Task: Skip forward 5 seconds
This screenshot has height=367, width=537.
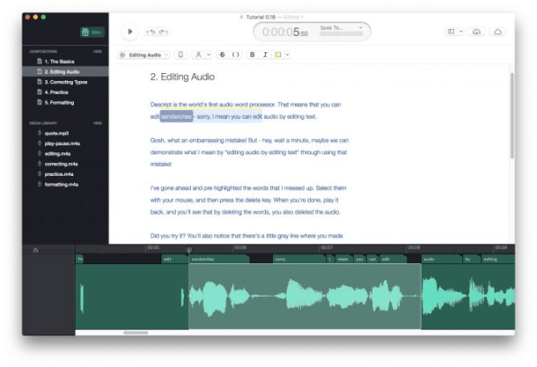Action: pos(163,32)
